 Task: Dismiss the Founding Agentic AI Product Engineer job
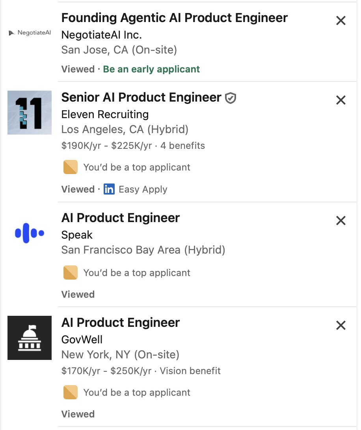pos(341,20)
